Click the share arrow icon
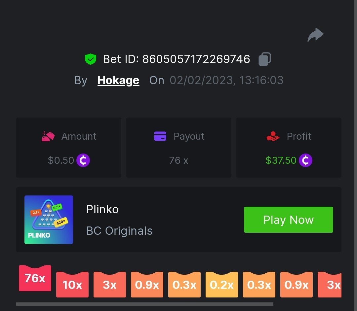 point(315,35)
